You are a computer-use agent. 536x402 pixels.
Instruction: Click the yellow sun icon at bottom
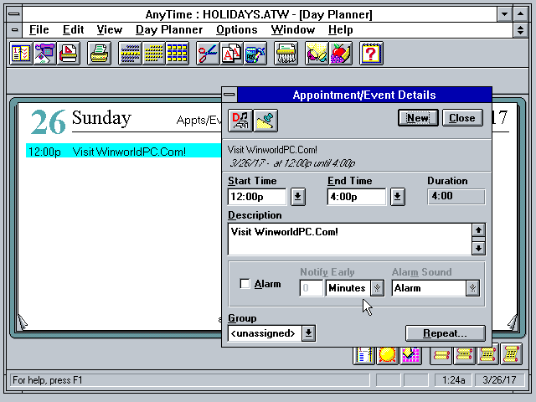(387, 354)
